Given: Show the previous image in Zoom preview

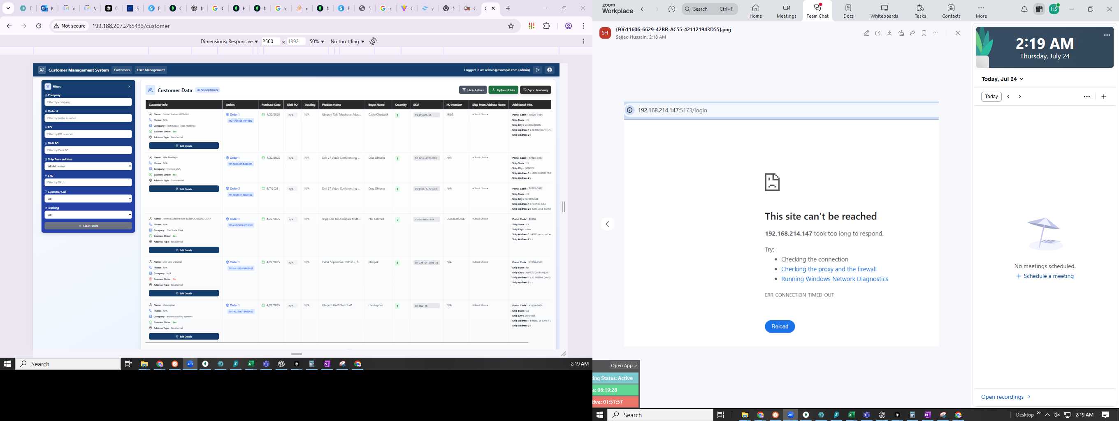Looking at the screenshot, I should pyautogui.click(x=607, y=224).
